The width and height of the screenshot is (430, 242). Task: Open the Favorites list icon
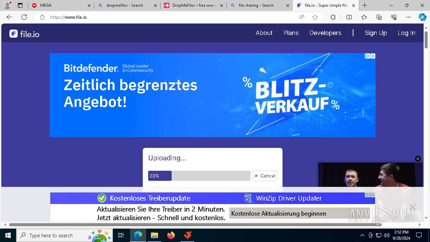[x=364, y=17]
